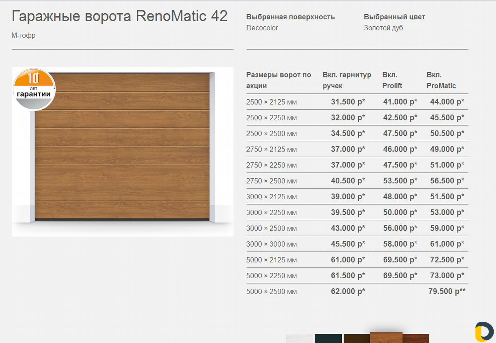
Task: Click the price '42.500 р*'
Action: [400, 117]
